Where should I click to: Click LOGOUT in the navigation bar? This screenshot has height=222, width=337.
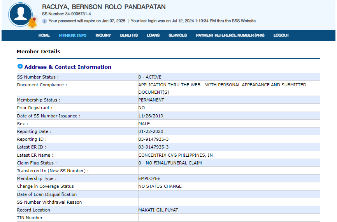point(281,35)
